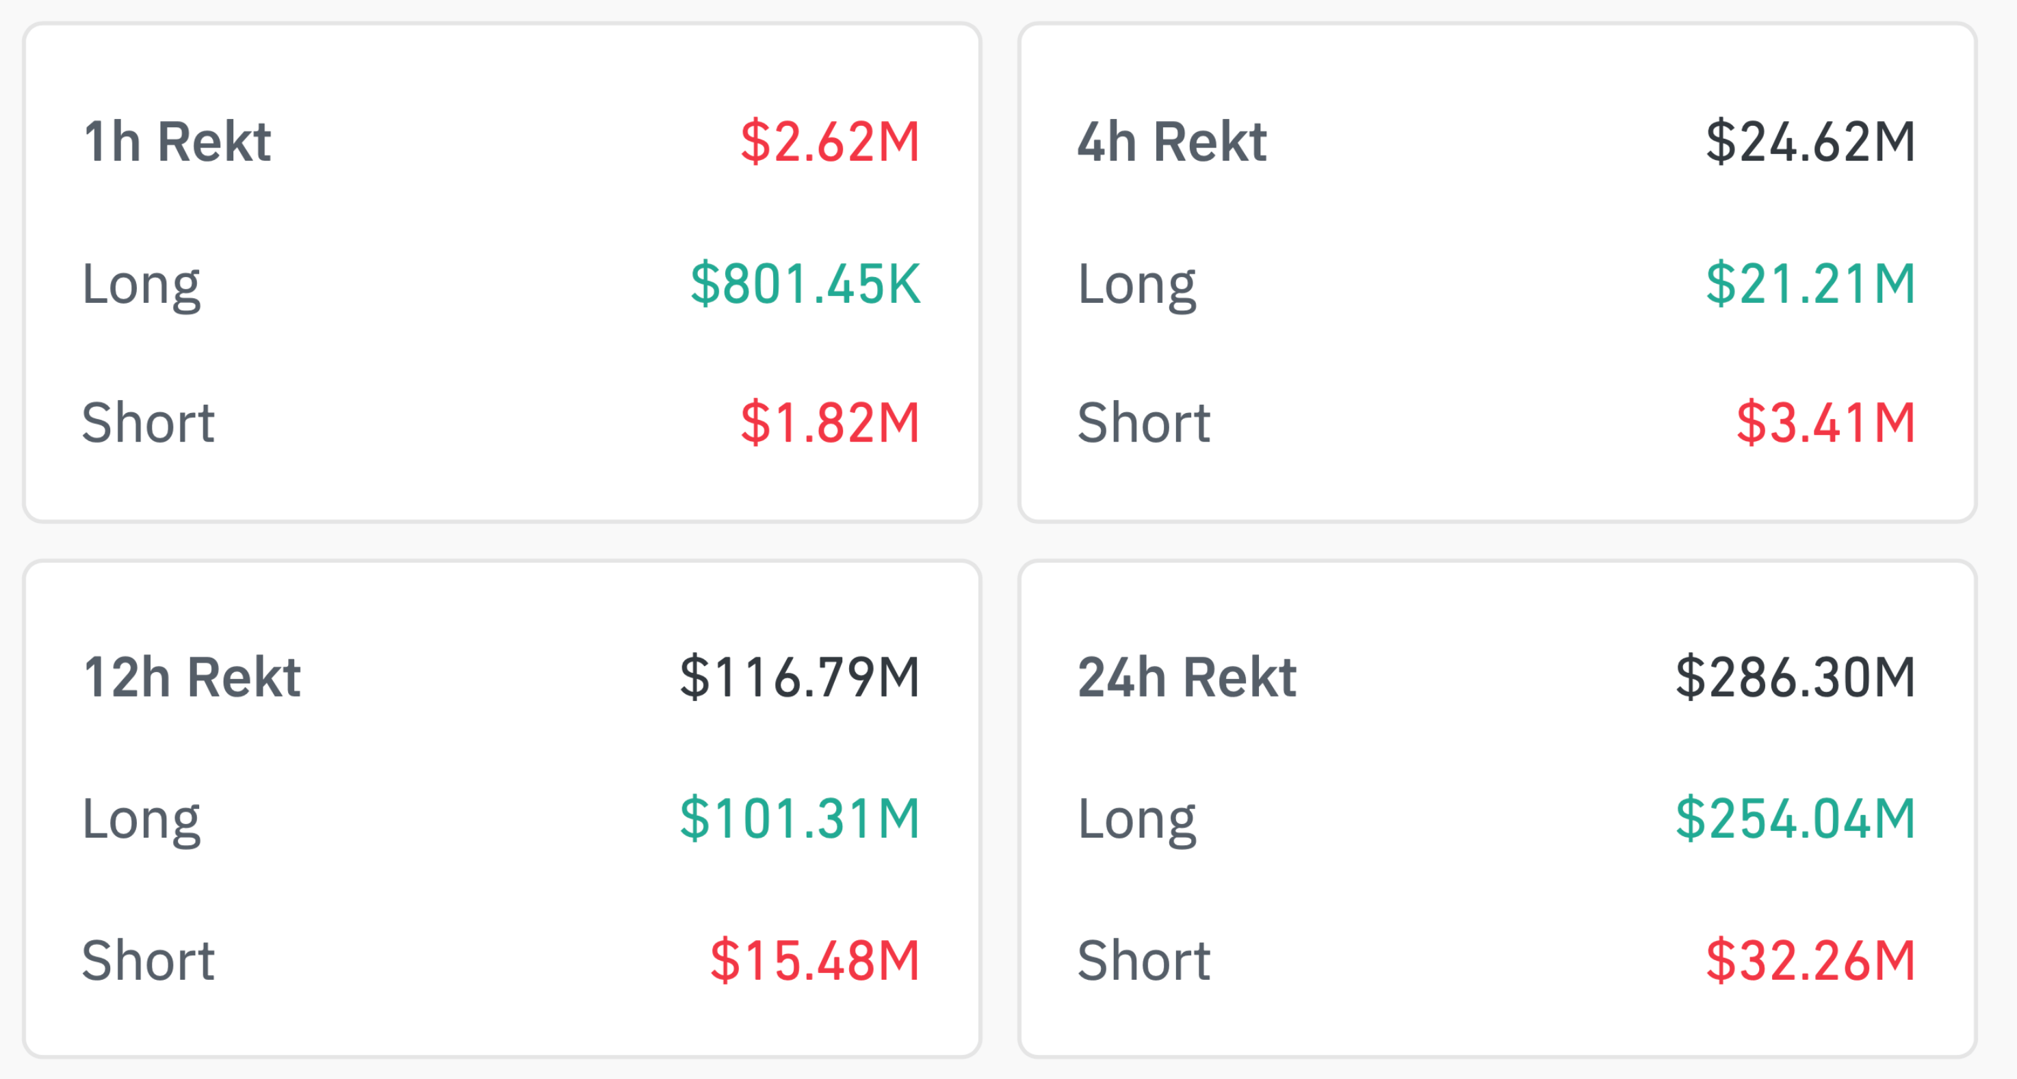Click the 4h Short value $3.41M
Viewport: 2017px width, 1079px height.
coord(1827,423)
